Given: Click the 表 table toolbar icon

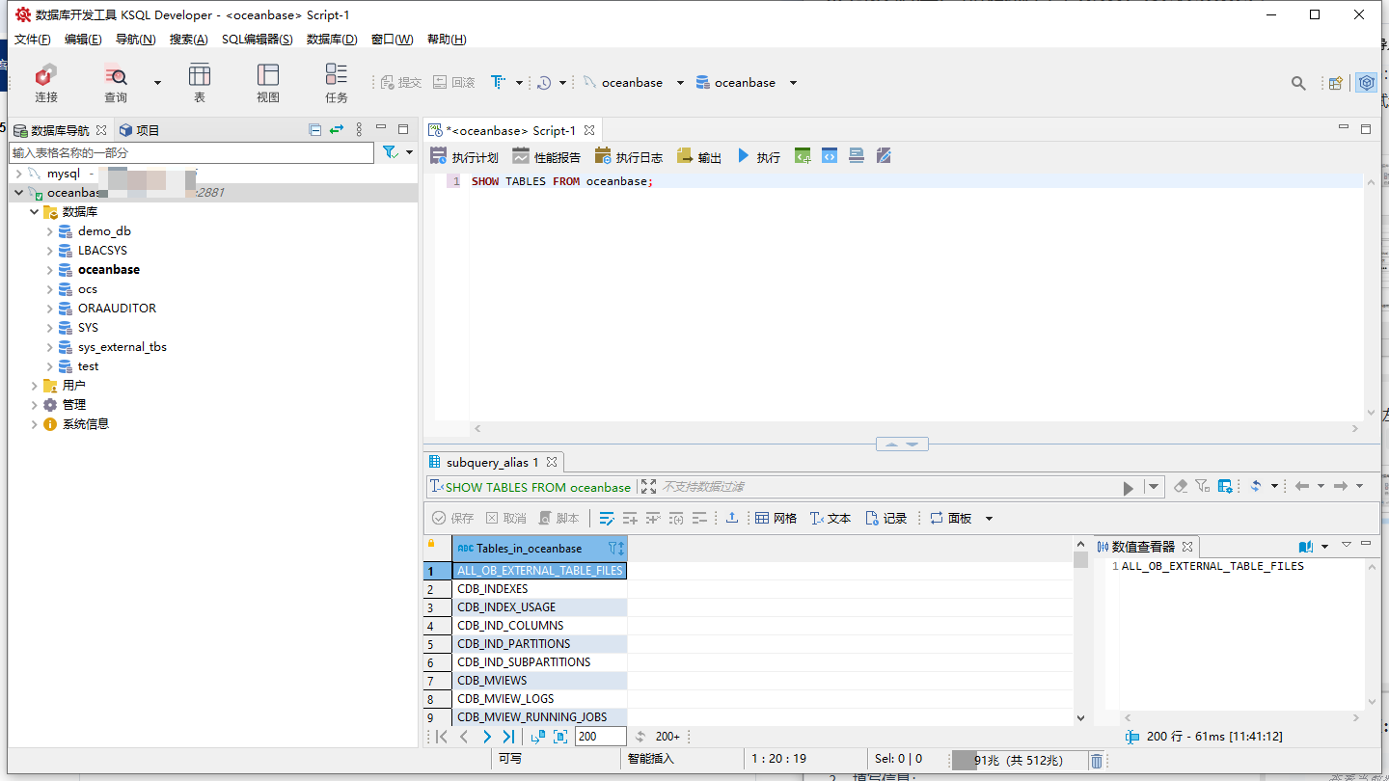Looking at the screenshot, I should (200, 83).
